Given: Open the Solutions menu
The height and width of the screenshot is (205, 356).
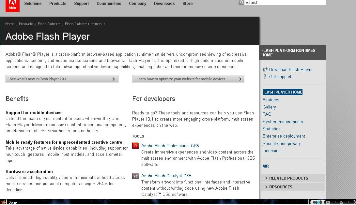Looking at the screenshot, I should coord(33,3).
